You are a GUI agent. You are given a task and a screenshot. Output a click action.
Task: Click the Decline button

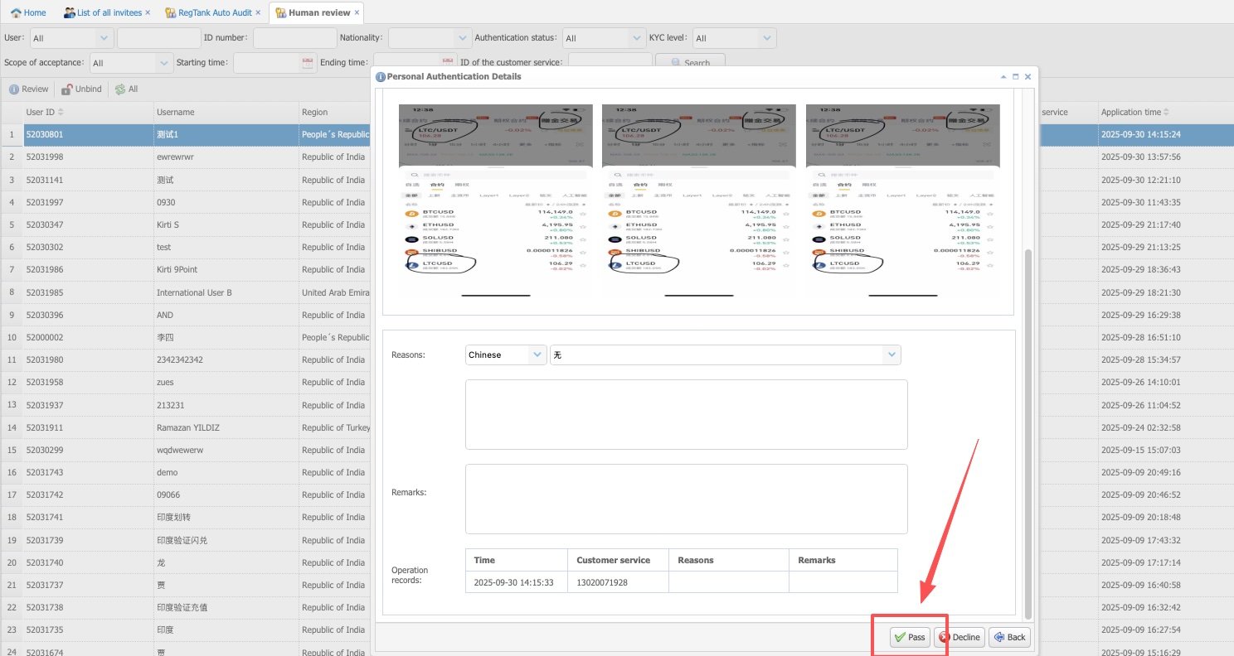(x=960, y=637)
